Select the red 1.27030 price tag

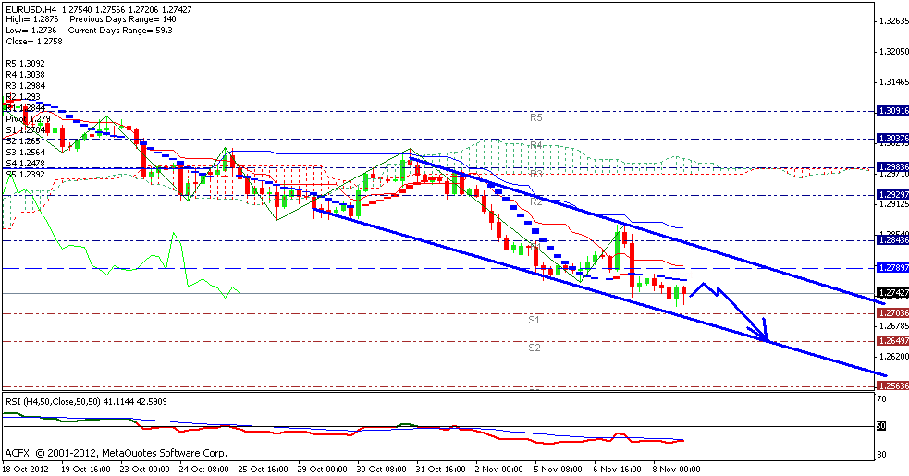[x=892, y=313]
